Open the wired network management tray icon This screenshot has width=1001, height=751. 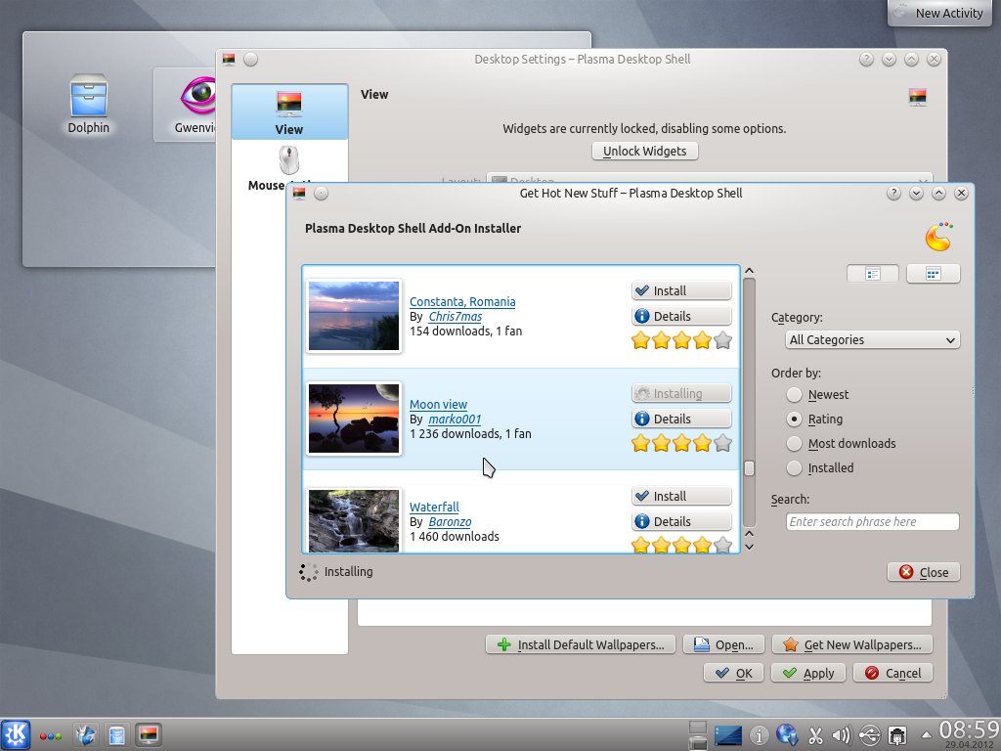pos(897,735)
